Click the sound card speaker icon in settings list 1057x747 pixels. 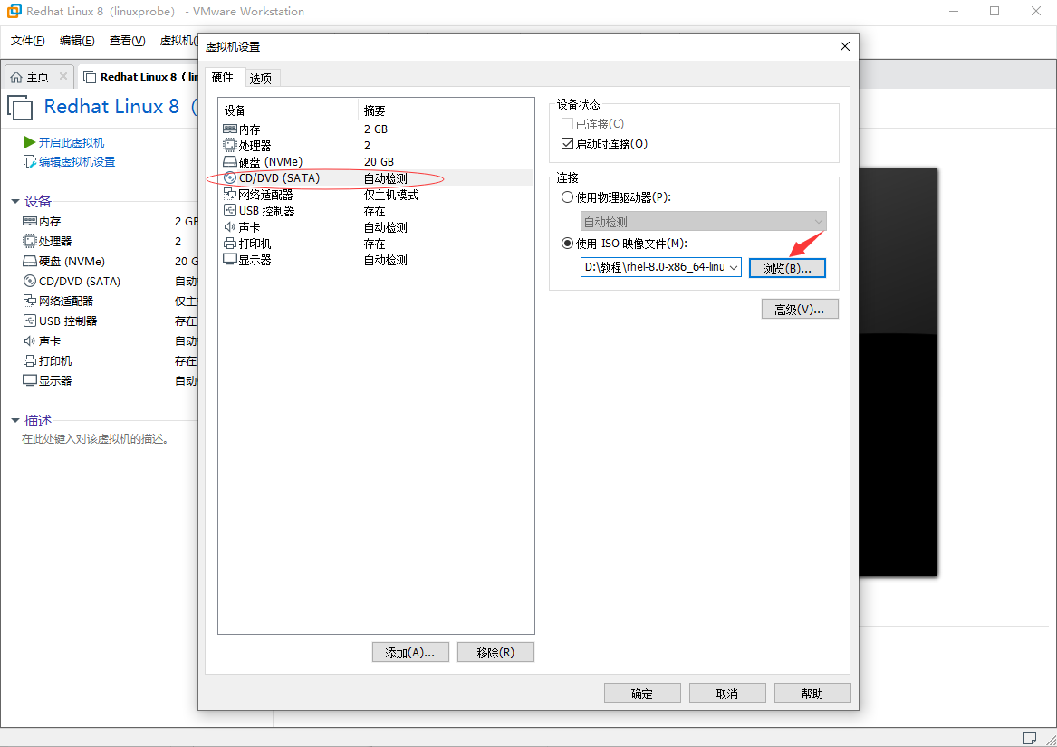tap(230, 227)
